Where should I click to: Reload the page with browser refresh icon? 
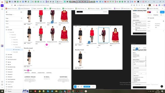(12, 5)
